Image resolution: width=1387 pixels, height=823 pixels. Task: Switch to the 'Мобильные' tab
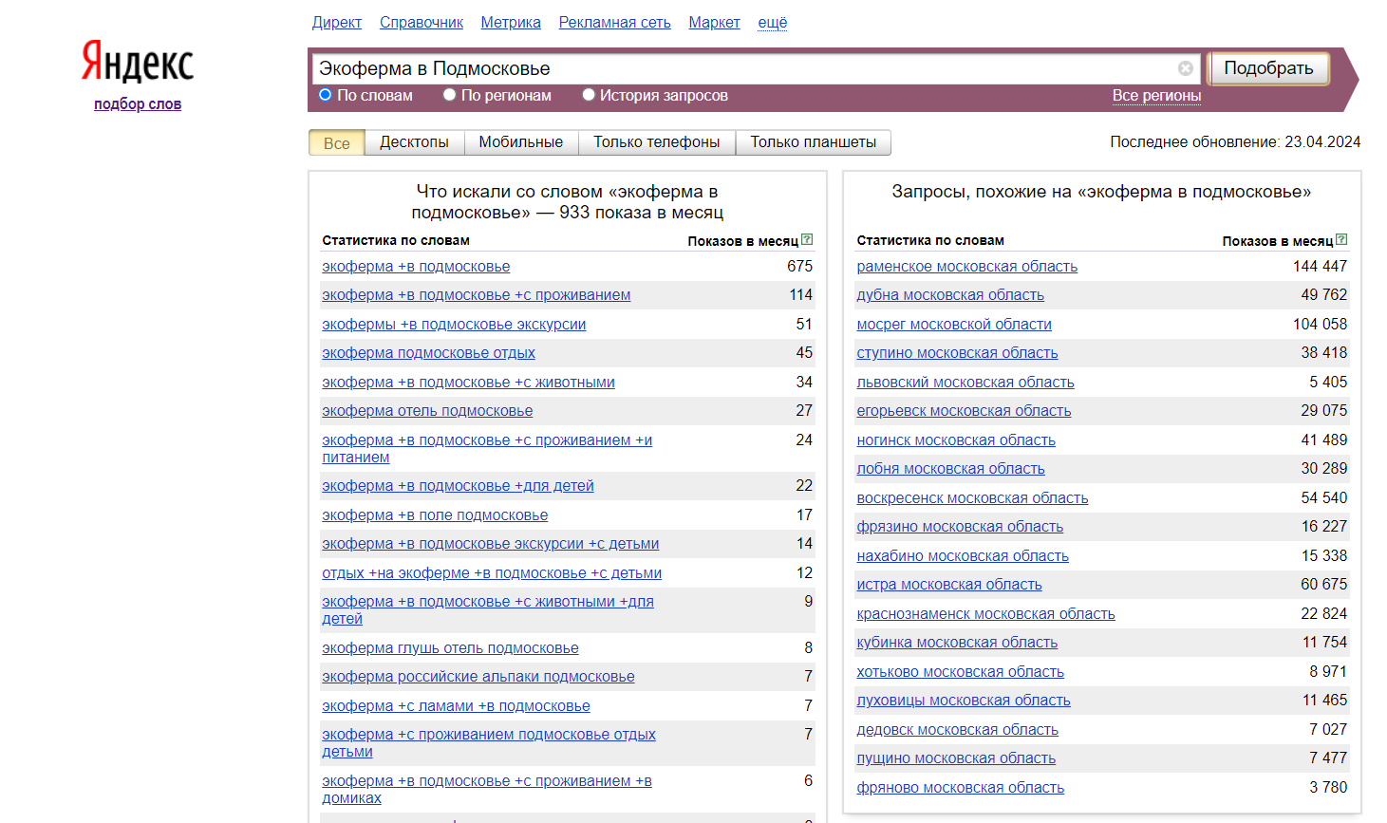(521, 142)
